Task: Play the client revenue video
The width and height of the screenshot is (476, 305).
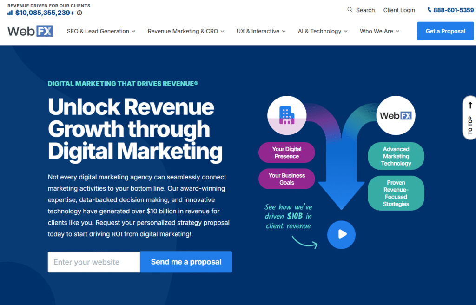Action: (341, 234)
